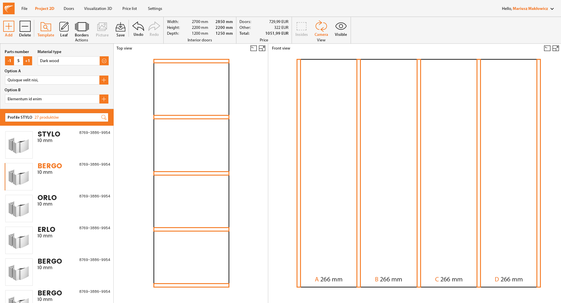Switch the Camera view
The width and height of the screenshot is (561, 303).
point(321,26)
